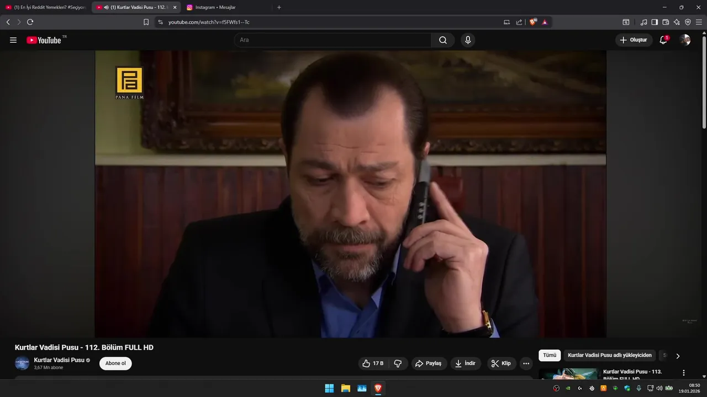The width and height of the screenshot is (707, 397).
Task: Click the install/cast screen icon in address bar
Action: click(x=506, y=22)
